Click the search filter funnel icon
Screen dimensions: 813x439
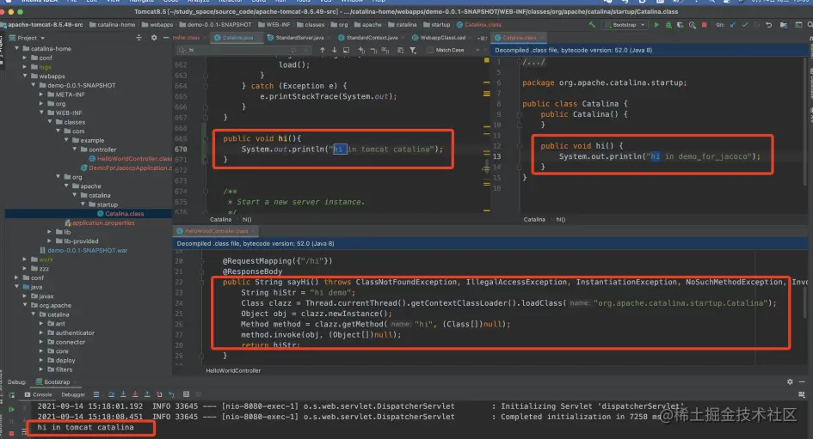click(413, 50)
